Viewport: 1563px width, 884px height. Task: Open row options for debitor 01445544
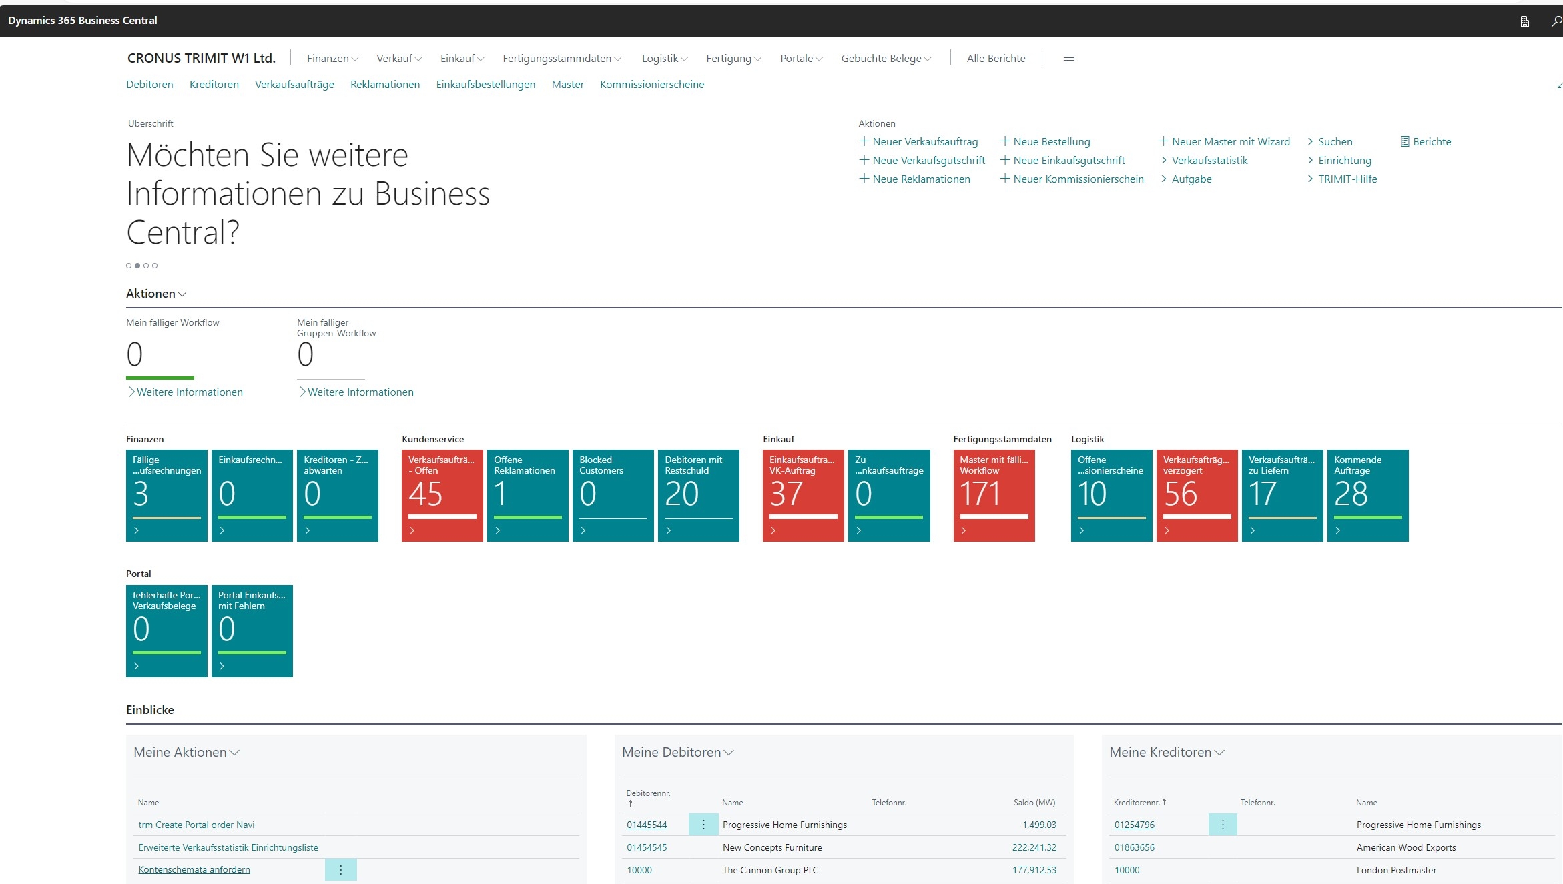pyautogui.click(x=703, y=825)
